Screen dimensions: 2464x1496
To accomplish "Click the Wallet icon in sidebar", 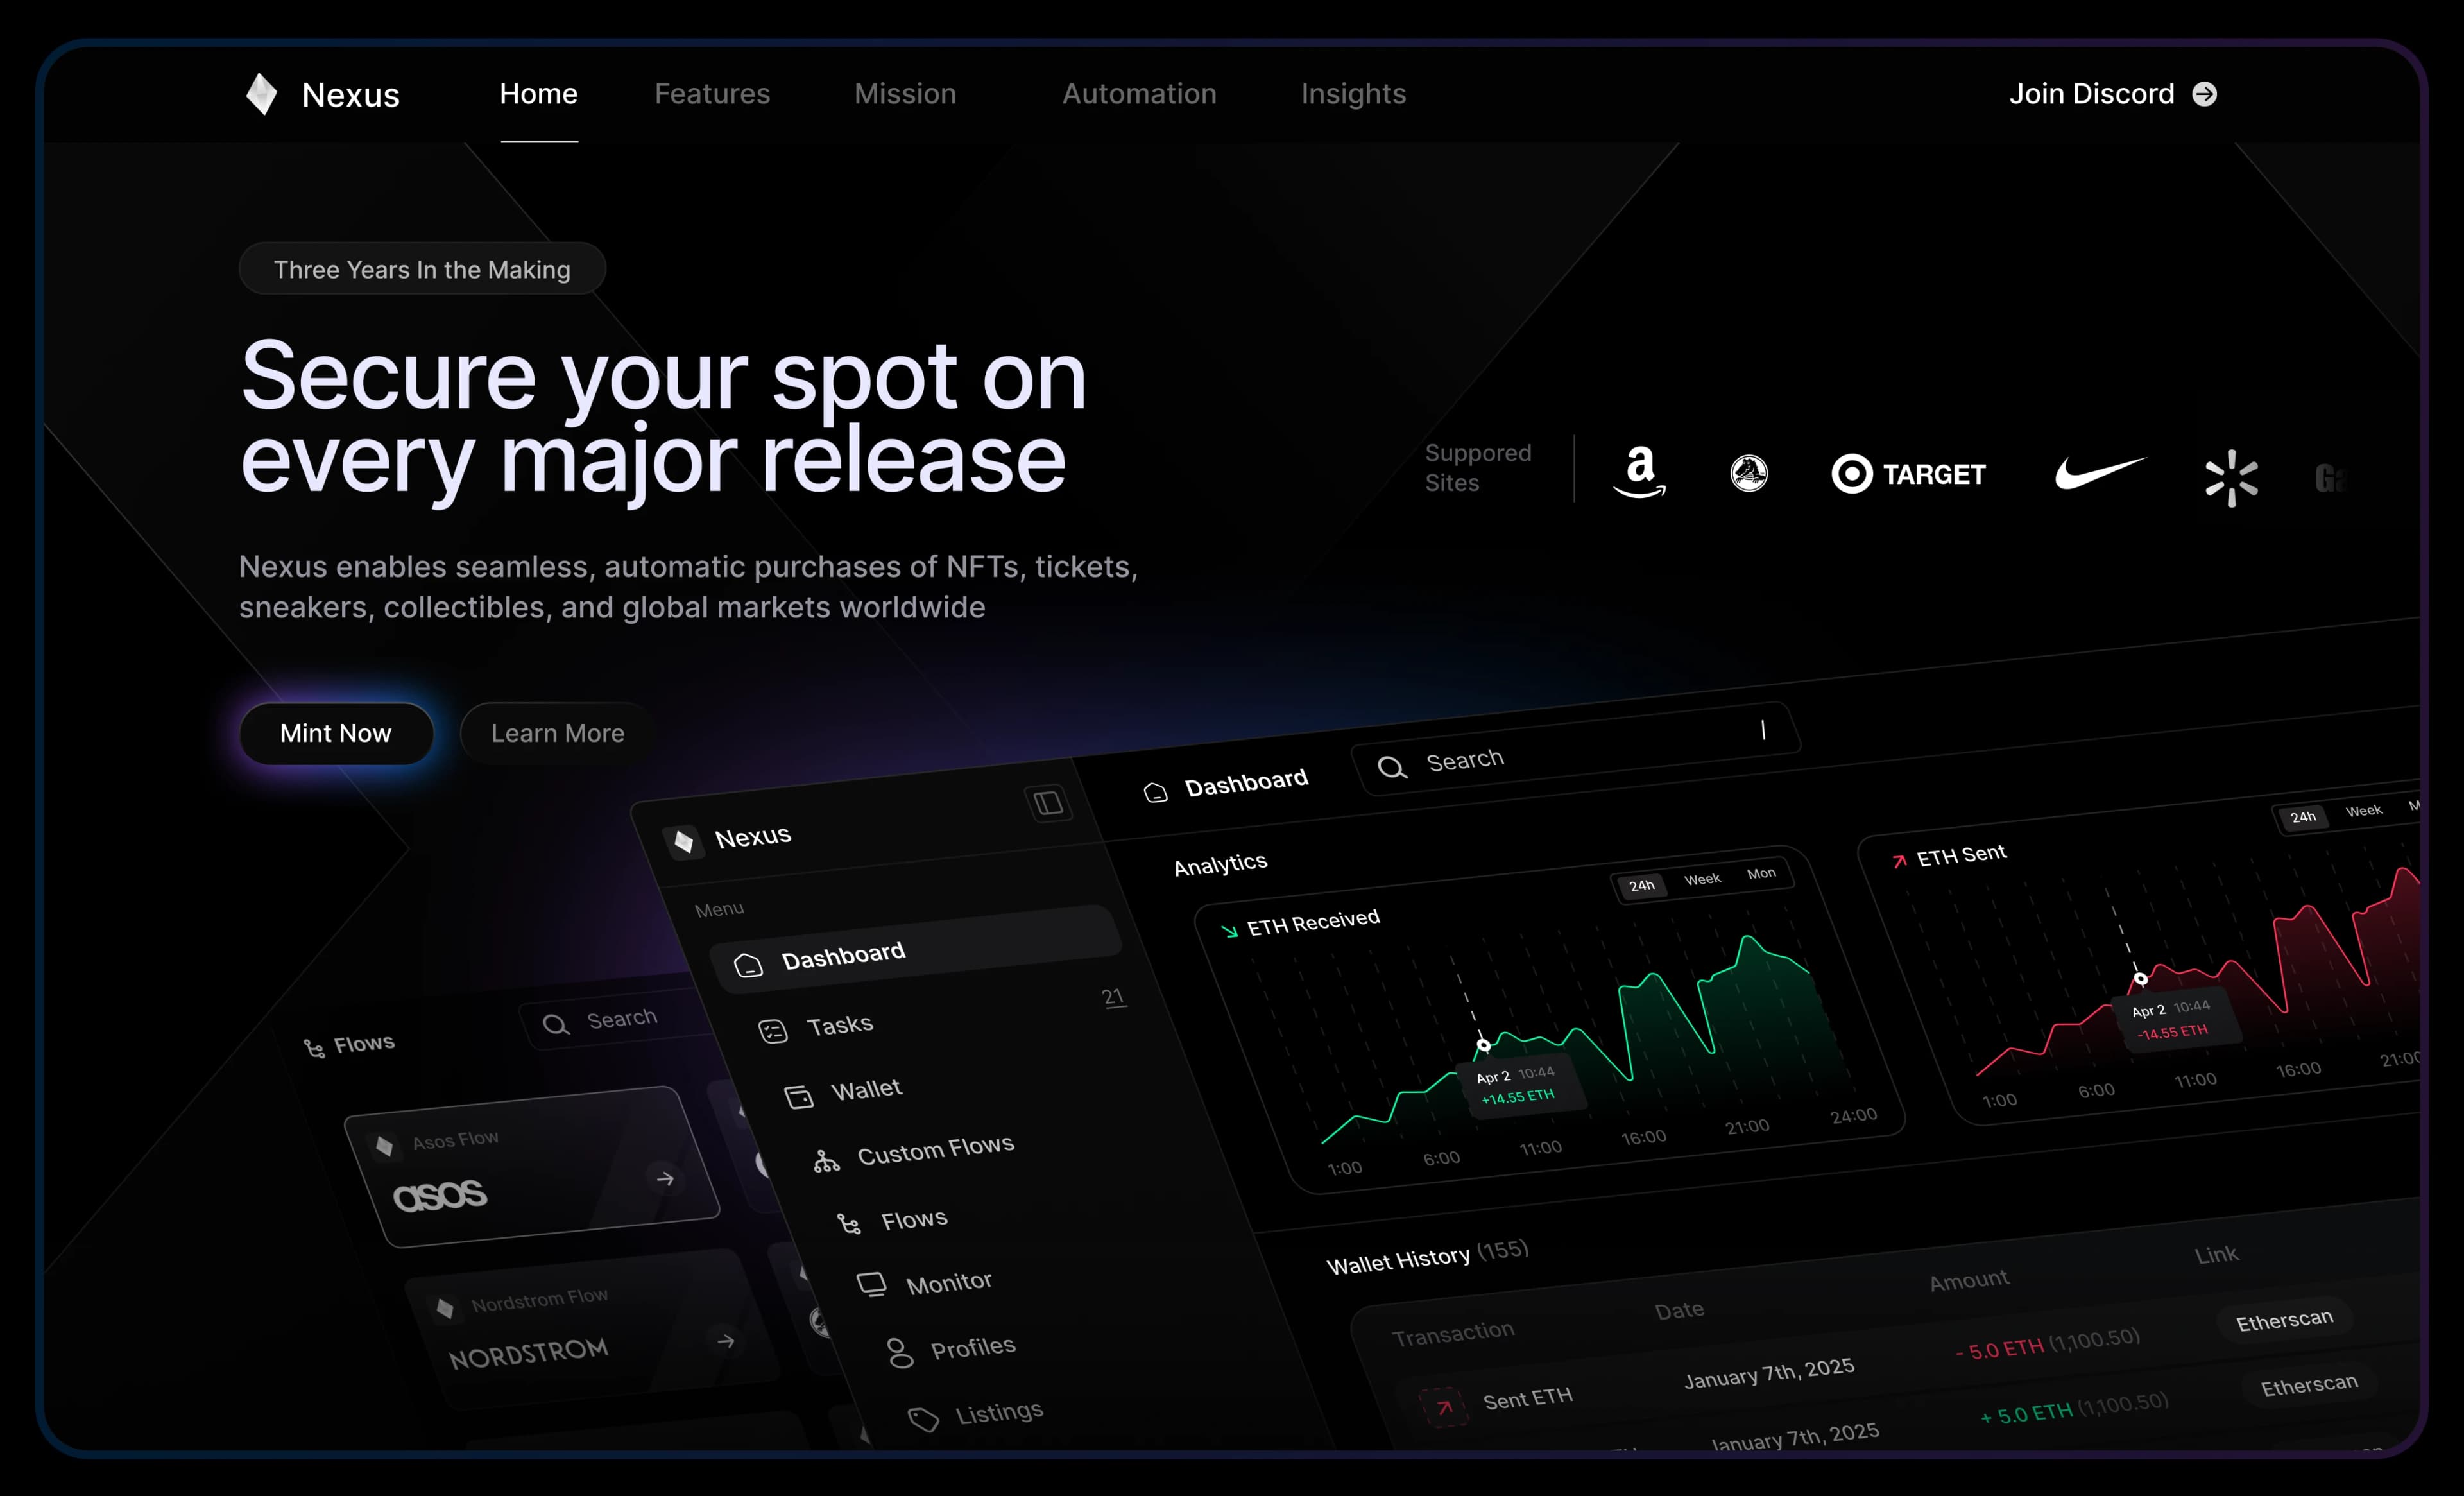I will point(798,1097).
